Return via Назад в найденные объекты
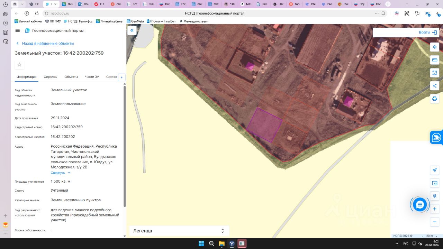The height and width of the screenshot is (249, 443). click(x=45, y=44)
